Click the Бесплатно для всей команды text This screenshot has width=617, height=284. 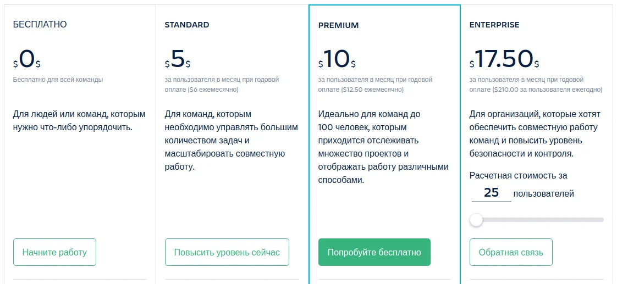58,80
